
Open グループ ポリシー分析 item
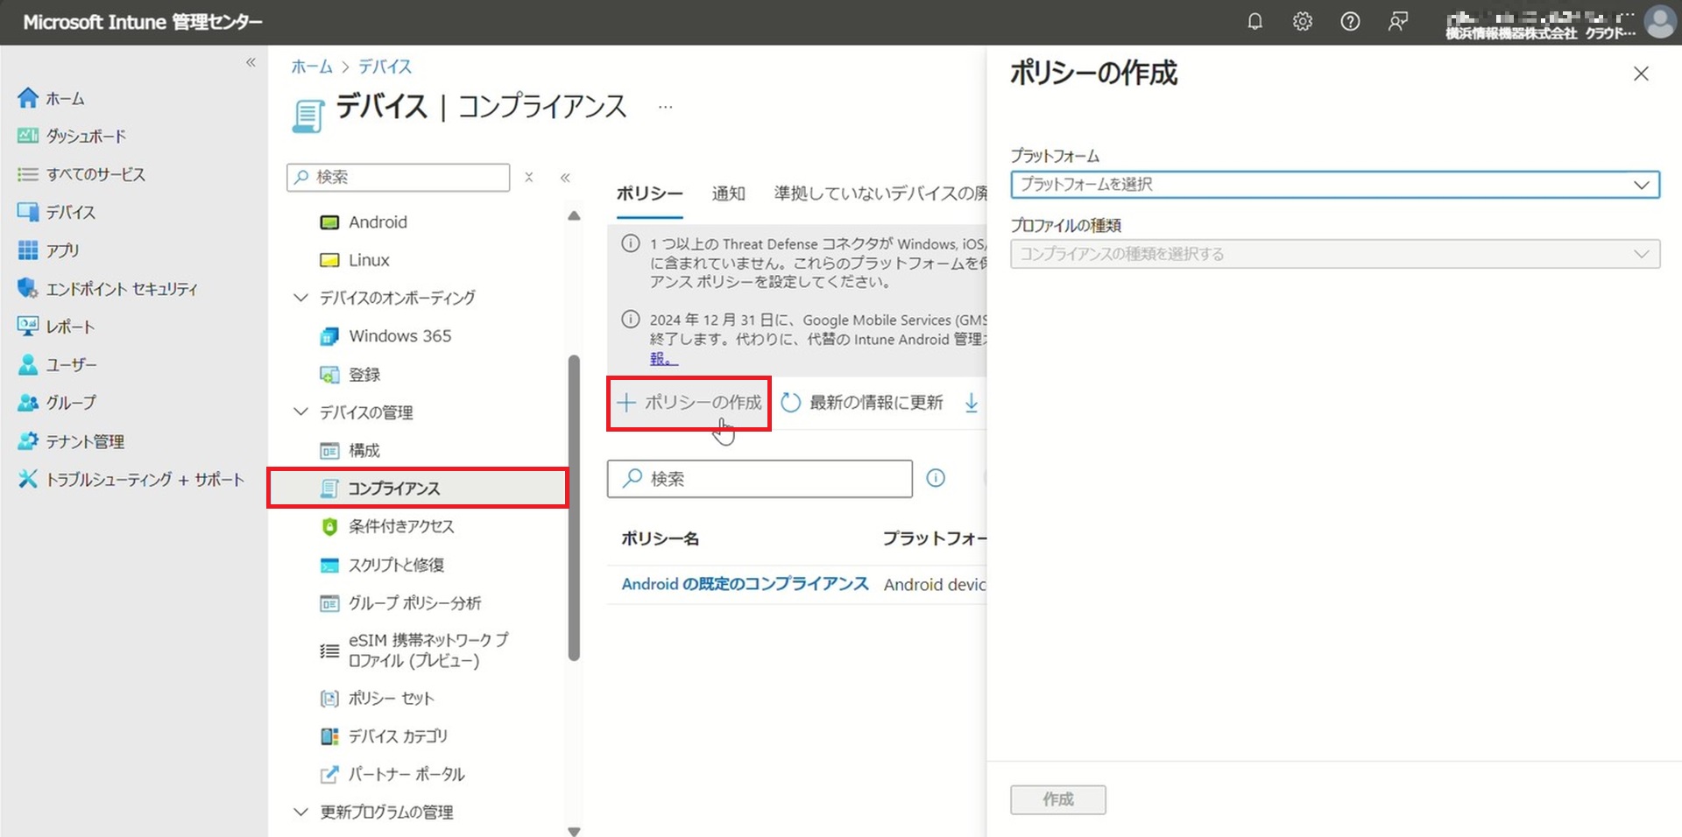coord(400,603)
